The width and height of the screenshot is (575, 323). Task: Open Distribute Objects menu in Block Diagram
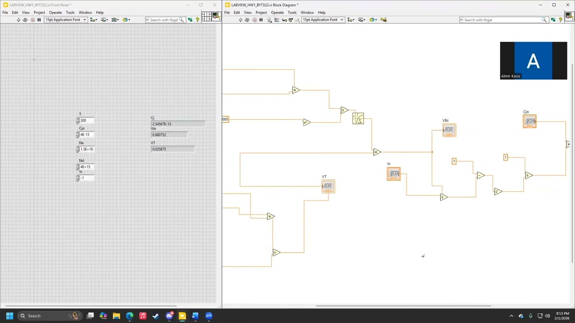click(x=362, y=20)
